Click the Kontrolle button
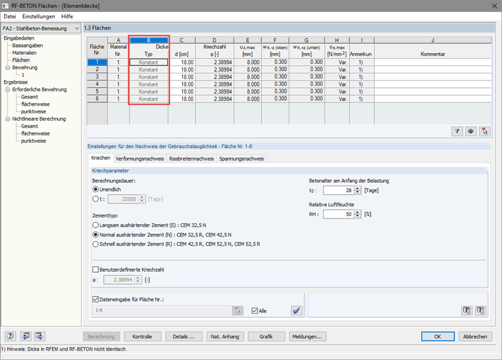Image resolution: width=502 pixels, height=360 pixels. pos(142,337)
